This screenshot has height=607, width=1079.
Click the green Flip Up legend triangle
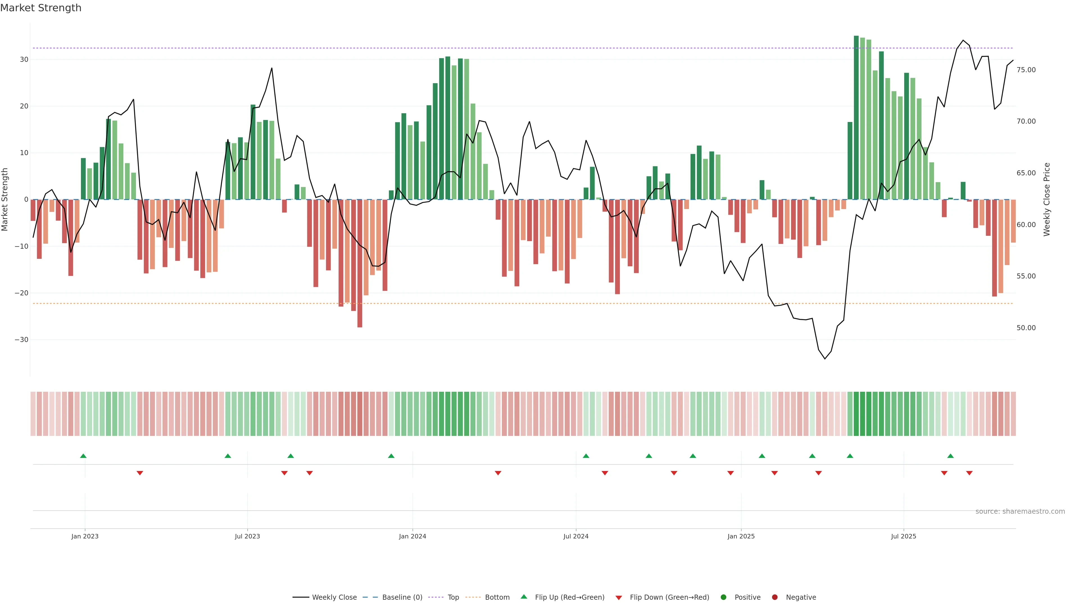(523, 597)
